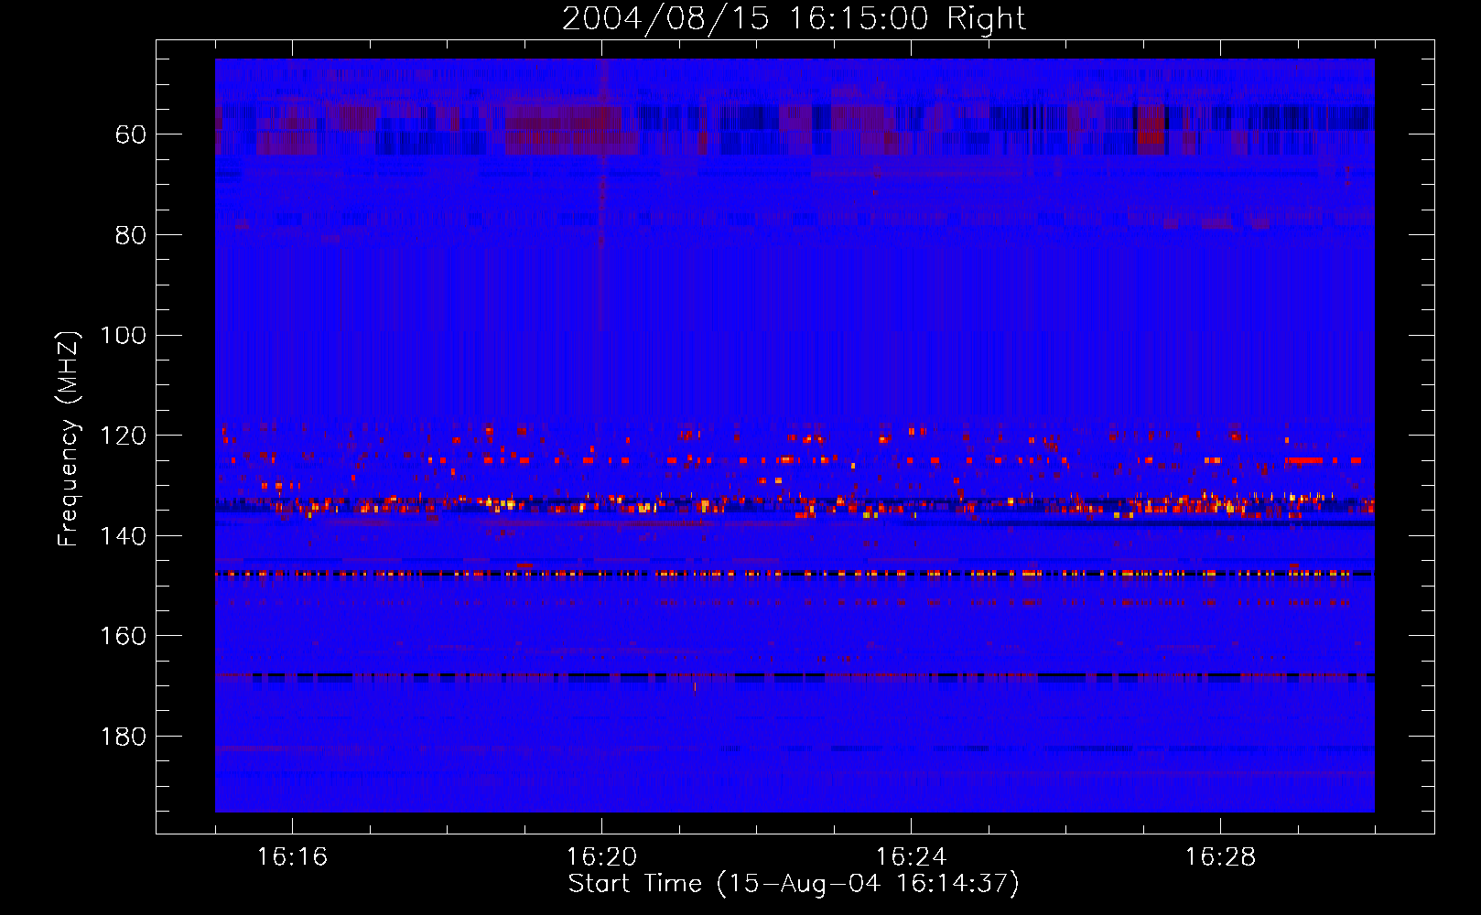Click the 60 MHz frequency tick label
This screenshot has width=1481, height=915.
tap(131, 135)
